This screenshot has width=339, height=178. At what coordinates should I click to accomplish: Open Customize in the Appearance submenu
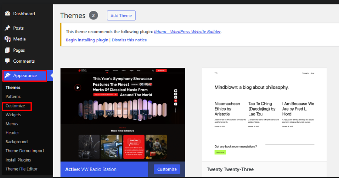click(x=15, y=106)
